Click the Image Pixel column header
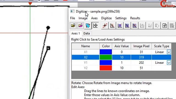176x99 pixels. (141, 46)
